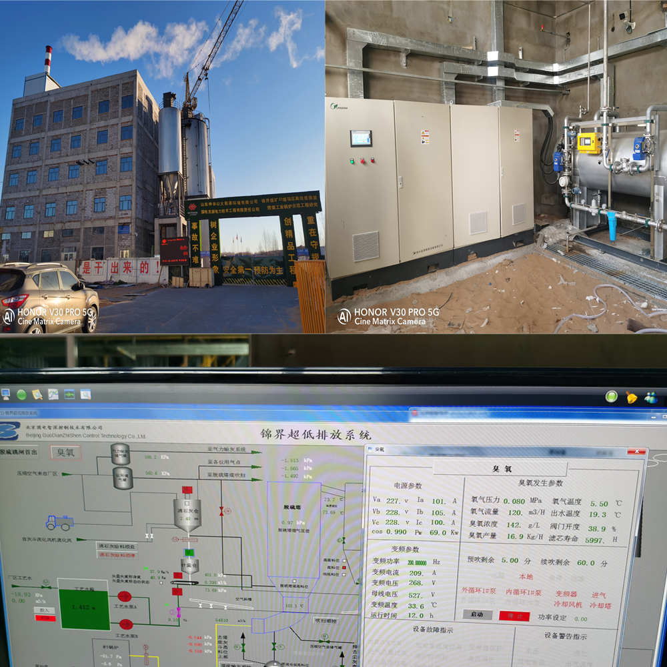Viewport: 667px width, 667px height.
Task: Click the 内循环1#泵 status label
Action: click(x=523, y=592)
